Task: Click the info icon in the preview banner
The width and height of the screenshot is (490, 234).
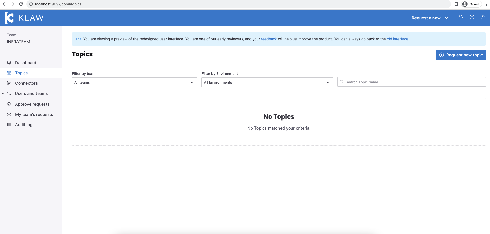Action: coord(78,39)
